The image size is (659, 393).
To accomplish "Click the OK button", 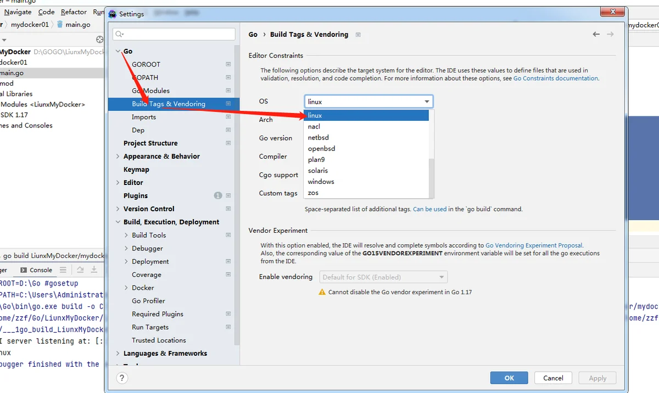I will pyautogui.click(x=509, y=378).
